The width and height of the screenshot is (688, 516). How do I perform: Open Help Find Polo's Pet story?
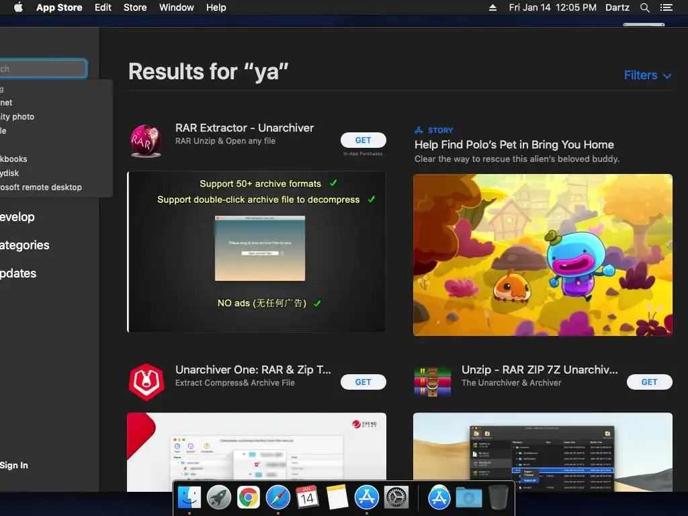point(514,145)
